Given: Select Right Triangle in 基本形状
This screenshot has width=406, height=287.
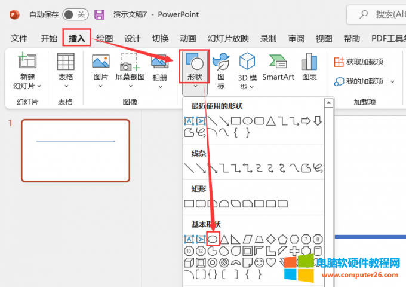Looking at the screenshot, I should point(236,239).
